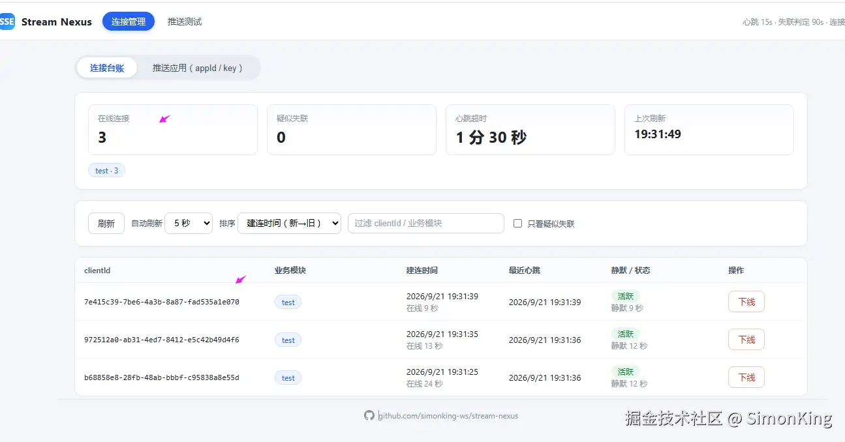Open the 推送应用 (appId / key) tab

point(198,68)
